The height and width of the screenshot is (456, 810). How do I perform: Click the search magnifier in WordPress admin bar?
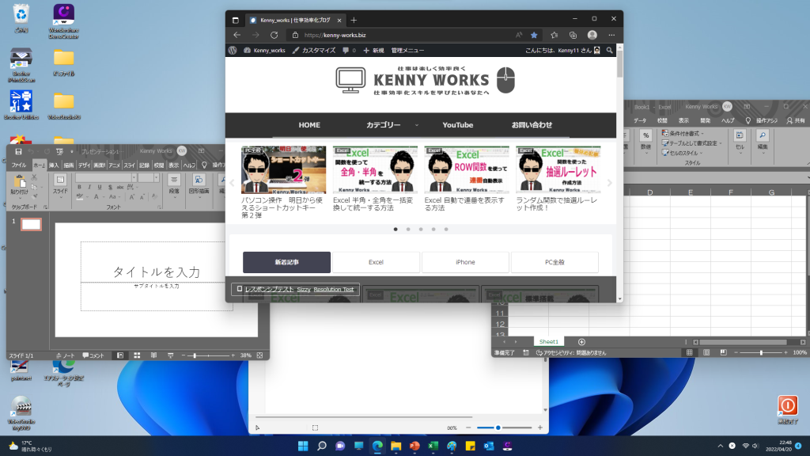point(608,50)
